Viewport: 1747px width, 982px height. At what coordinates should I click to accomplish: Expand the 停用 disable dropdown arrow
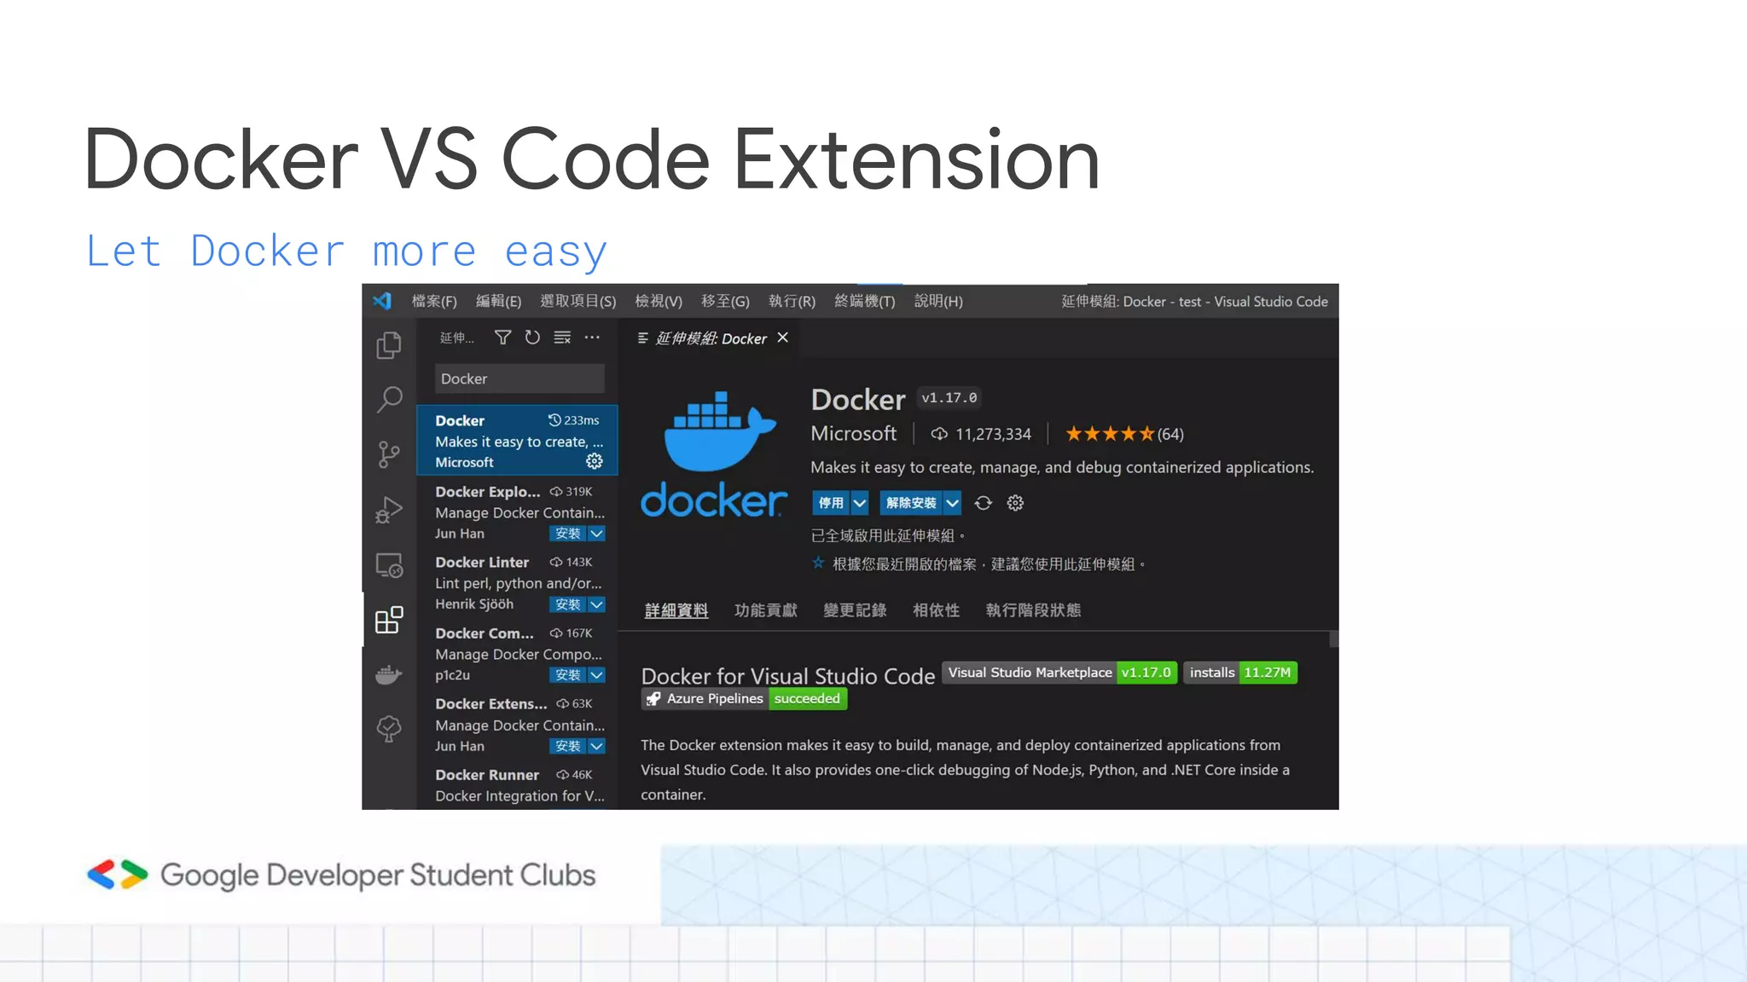[860, 503]
